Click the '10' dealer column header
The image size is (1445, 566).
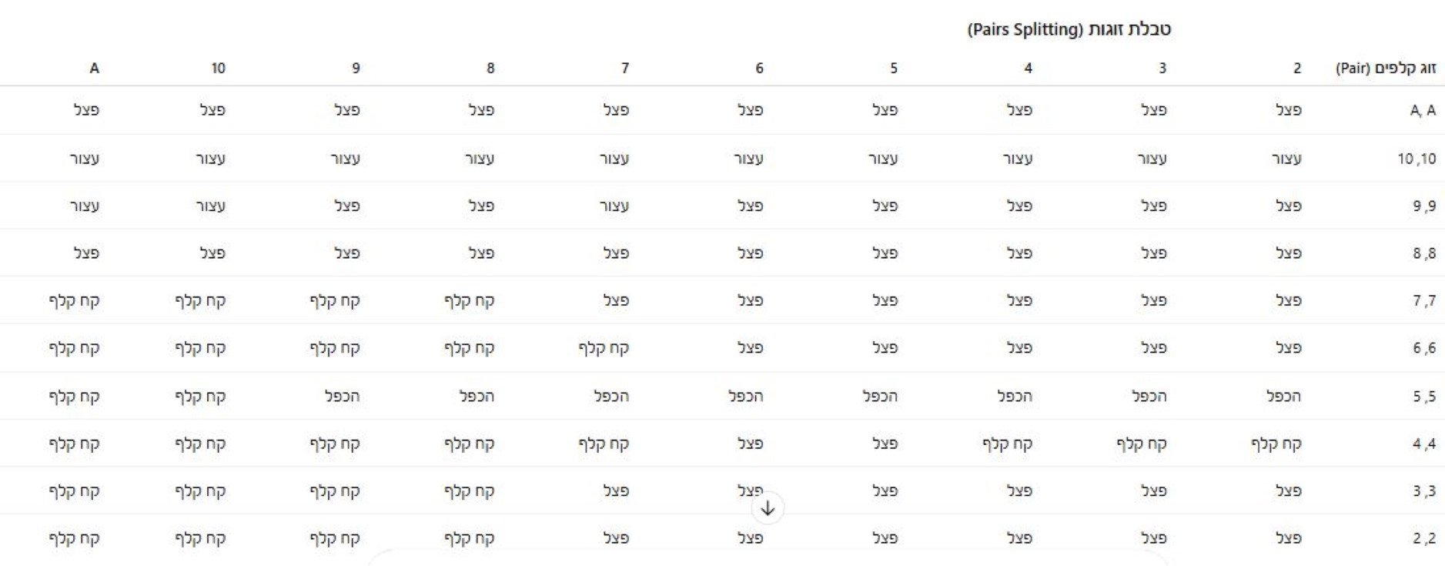coord(219,68)
